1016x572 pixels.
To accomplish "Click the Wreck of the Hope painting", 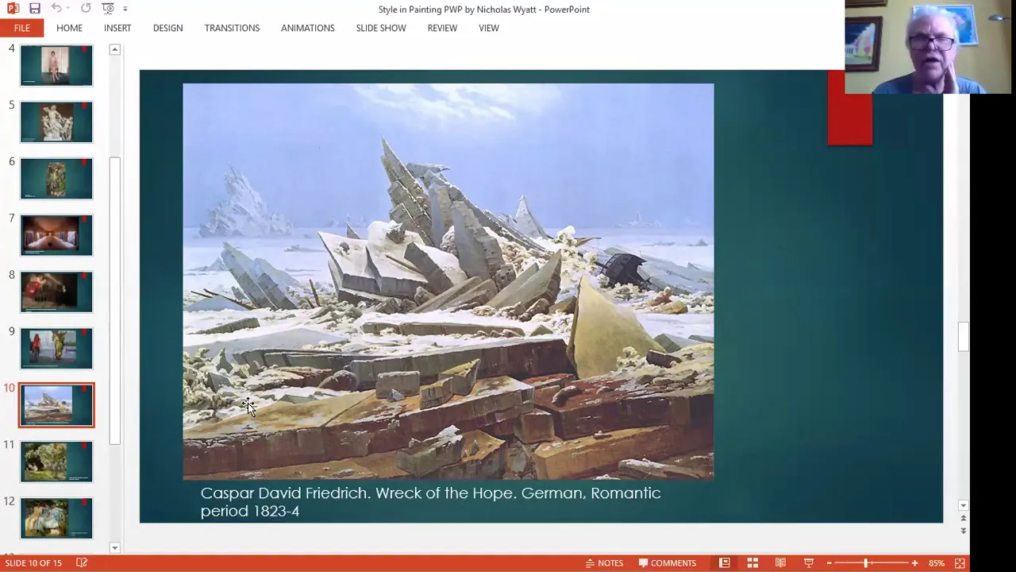I will click(x=448, y=281).
